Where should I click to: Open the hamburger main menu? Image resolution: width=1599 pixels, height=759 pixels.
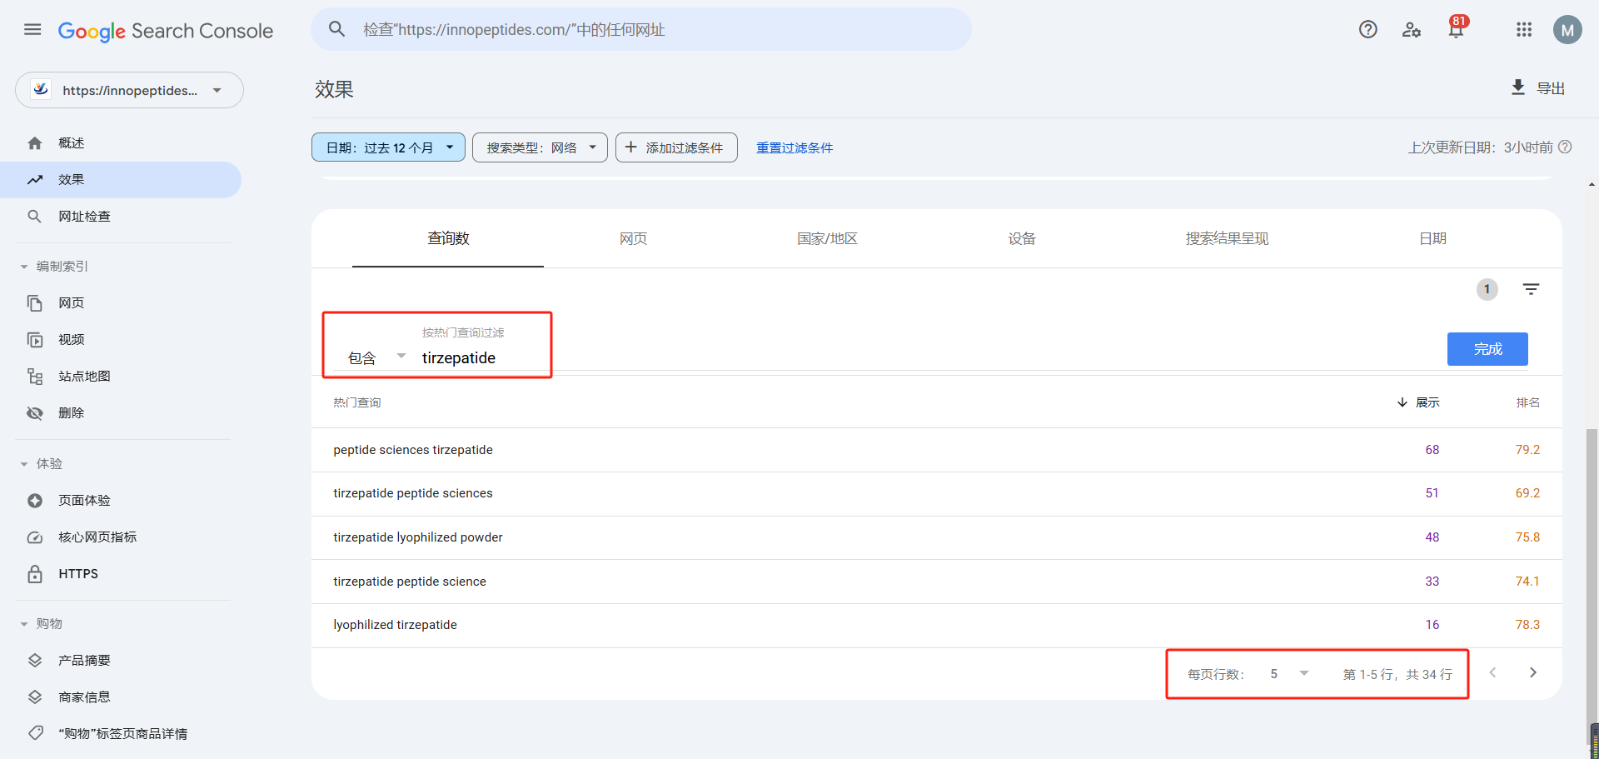pyautogui.click(x=32, y=30)
